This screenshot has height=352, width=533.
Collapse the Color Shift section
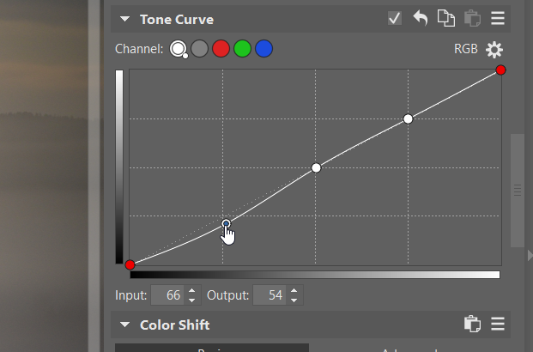pyautogui.click(x=125, y=325)
